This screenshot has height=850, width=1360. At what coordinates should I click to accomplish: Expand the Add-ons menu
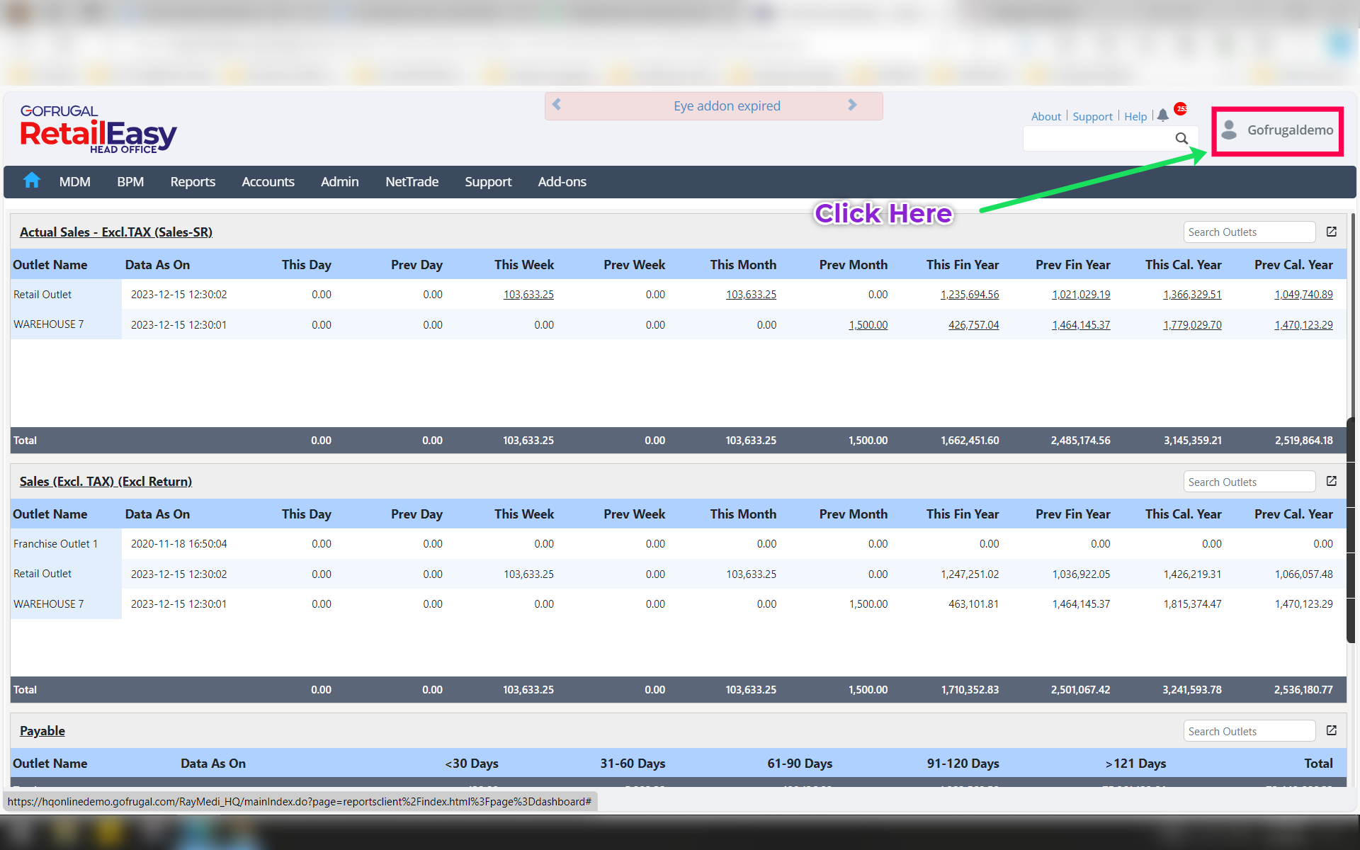(x=562, y=181)
